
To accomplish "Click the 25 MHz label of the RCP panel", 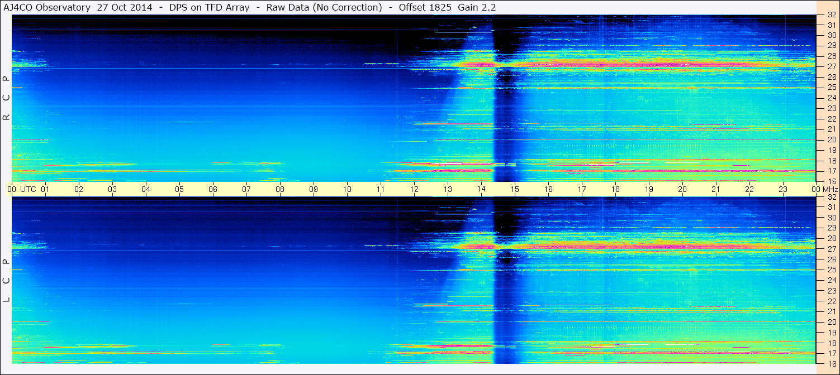I will 832,88.
